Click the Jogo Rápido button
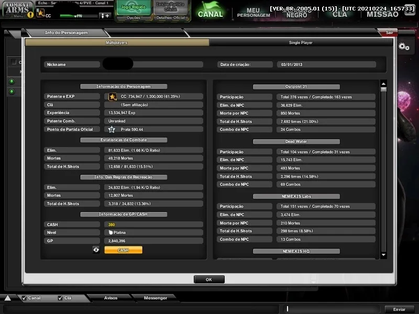The height and width of the screenshot is (314, 419). pyautogui.click(x=134, y=7)
